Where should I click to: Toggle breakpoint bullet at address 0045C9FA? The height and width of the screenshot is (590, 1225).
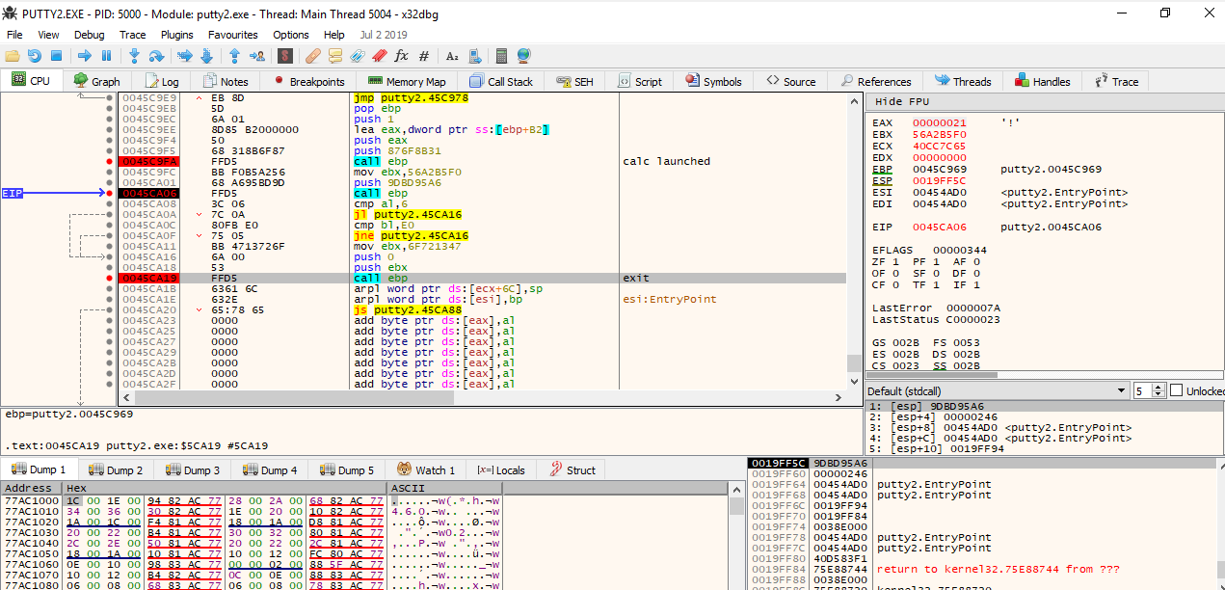click(x=110, y=161)
